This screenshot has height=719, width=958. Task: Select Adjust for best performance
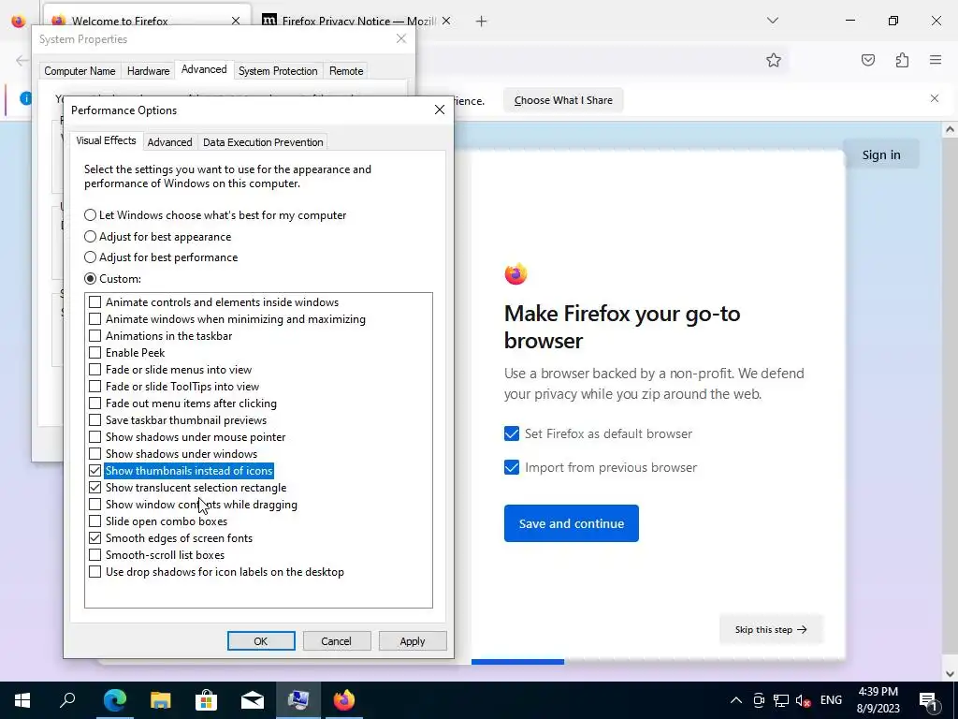click(161, 257)
